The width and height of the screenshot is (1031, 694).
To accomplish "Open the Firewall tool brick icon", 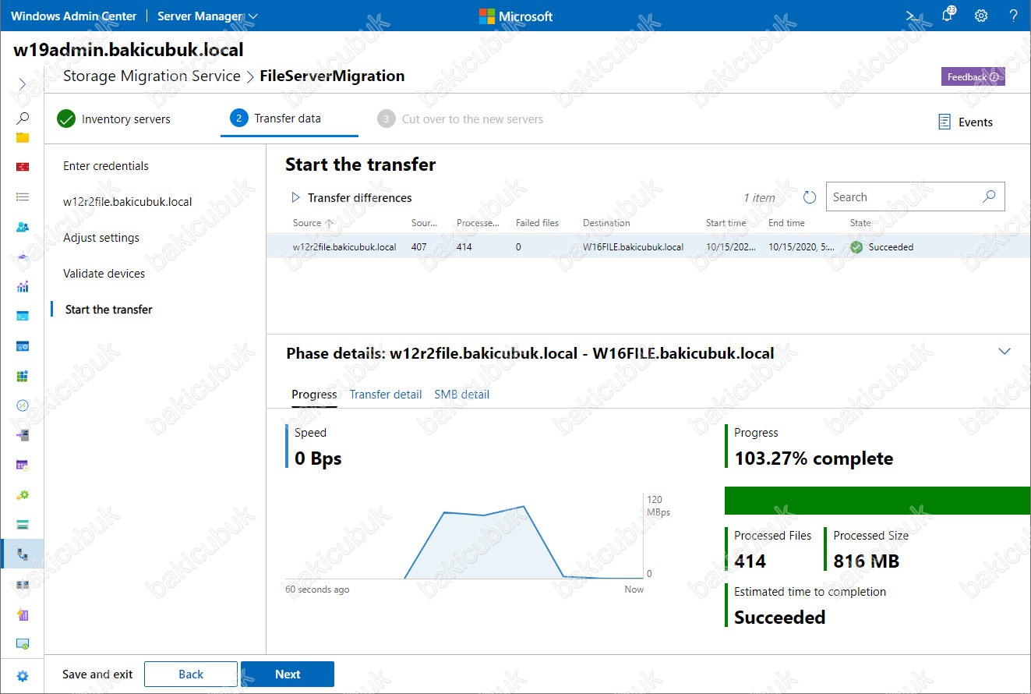I will point(23,167).
